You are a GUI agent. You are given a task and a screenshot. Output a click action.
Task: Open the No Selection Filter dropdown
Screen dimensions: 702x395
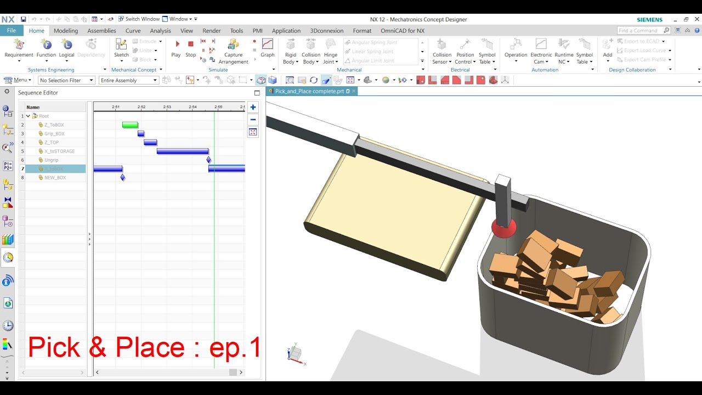tap(66, 80)
